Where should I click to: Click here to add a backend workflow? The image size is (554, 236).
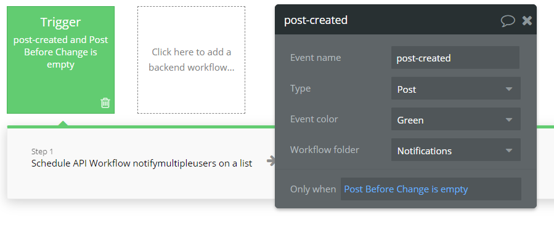coord(191,60)
